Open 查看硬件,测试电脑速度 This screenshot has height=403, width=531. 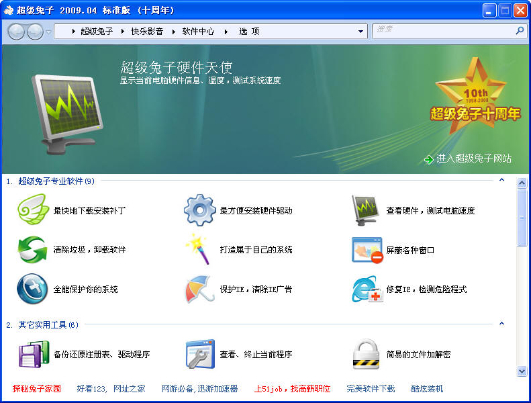coord(430,210)
